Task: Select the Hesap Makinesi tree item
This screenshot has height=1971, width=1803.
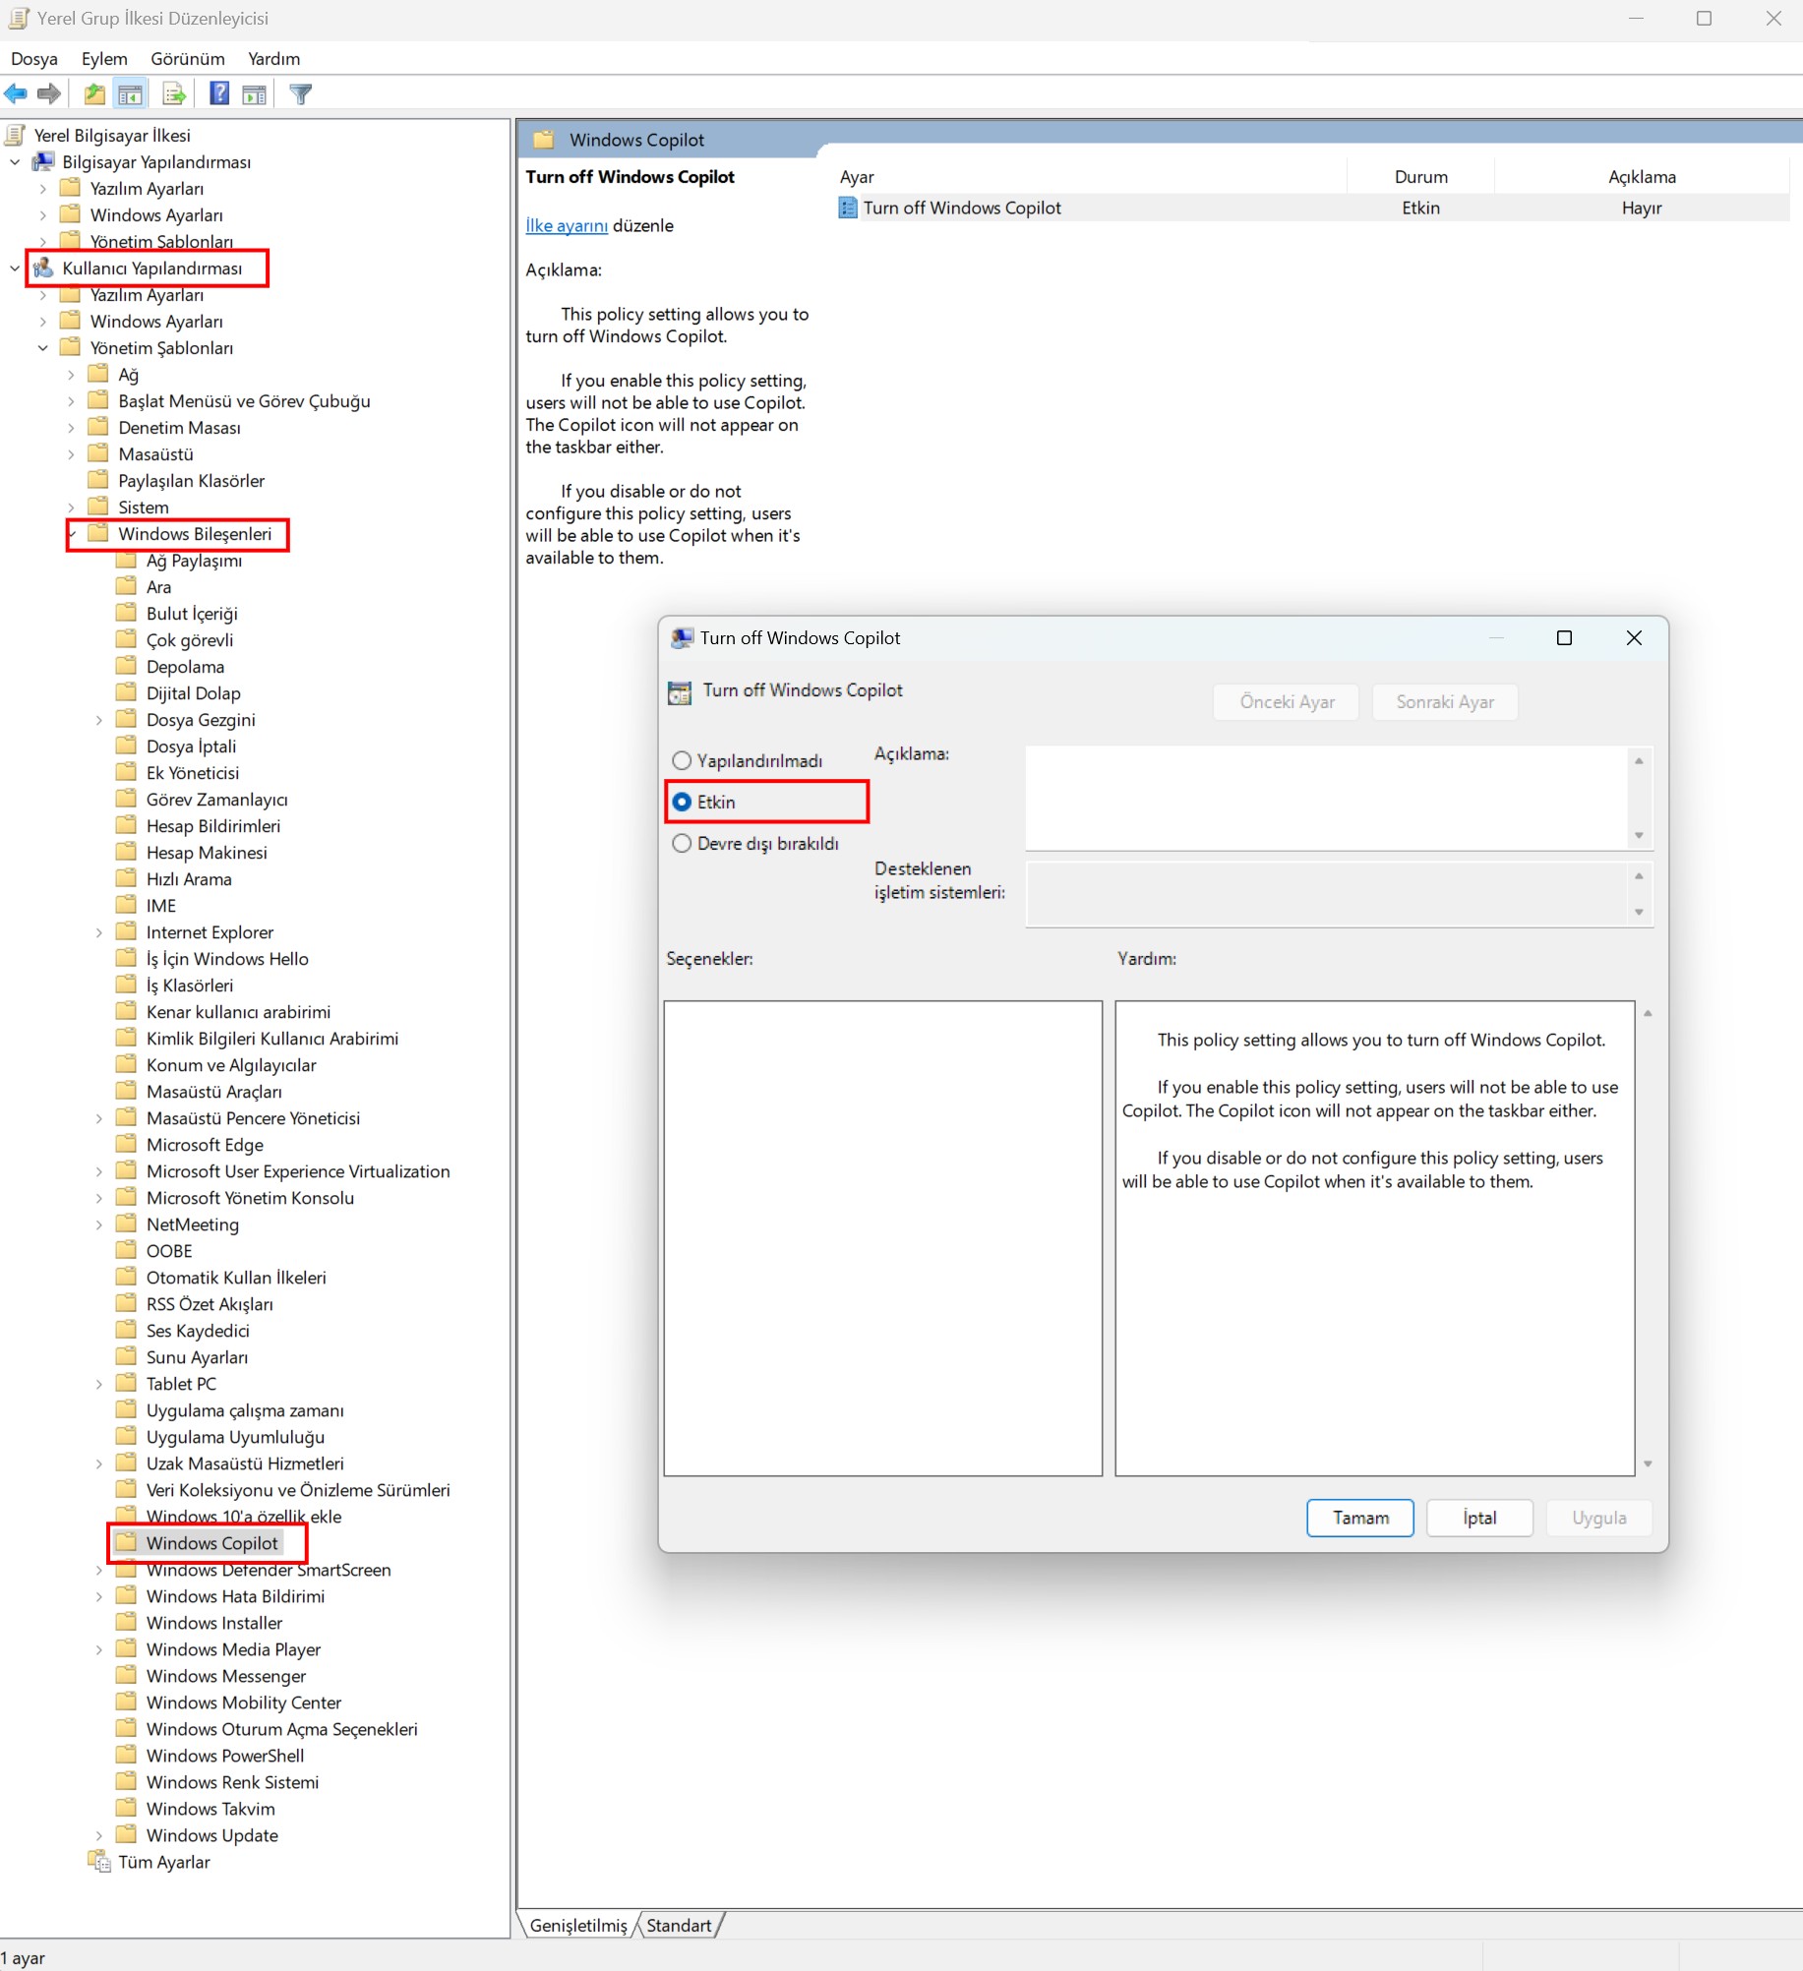Action: tap(207, 853)
